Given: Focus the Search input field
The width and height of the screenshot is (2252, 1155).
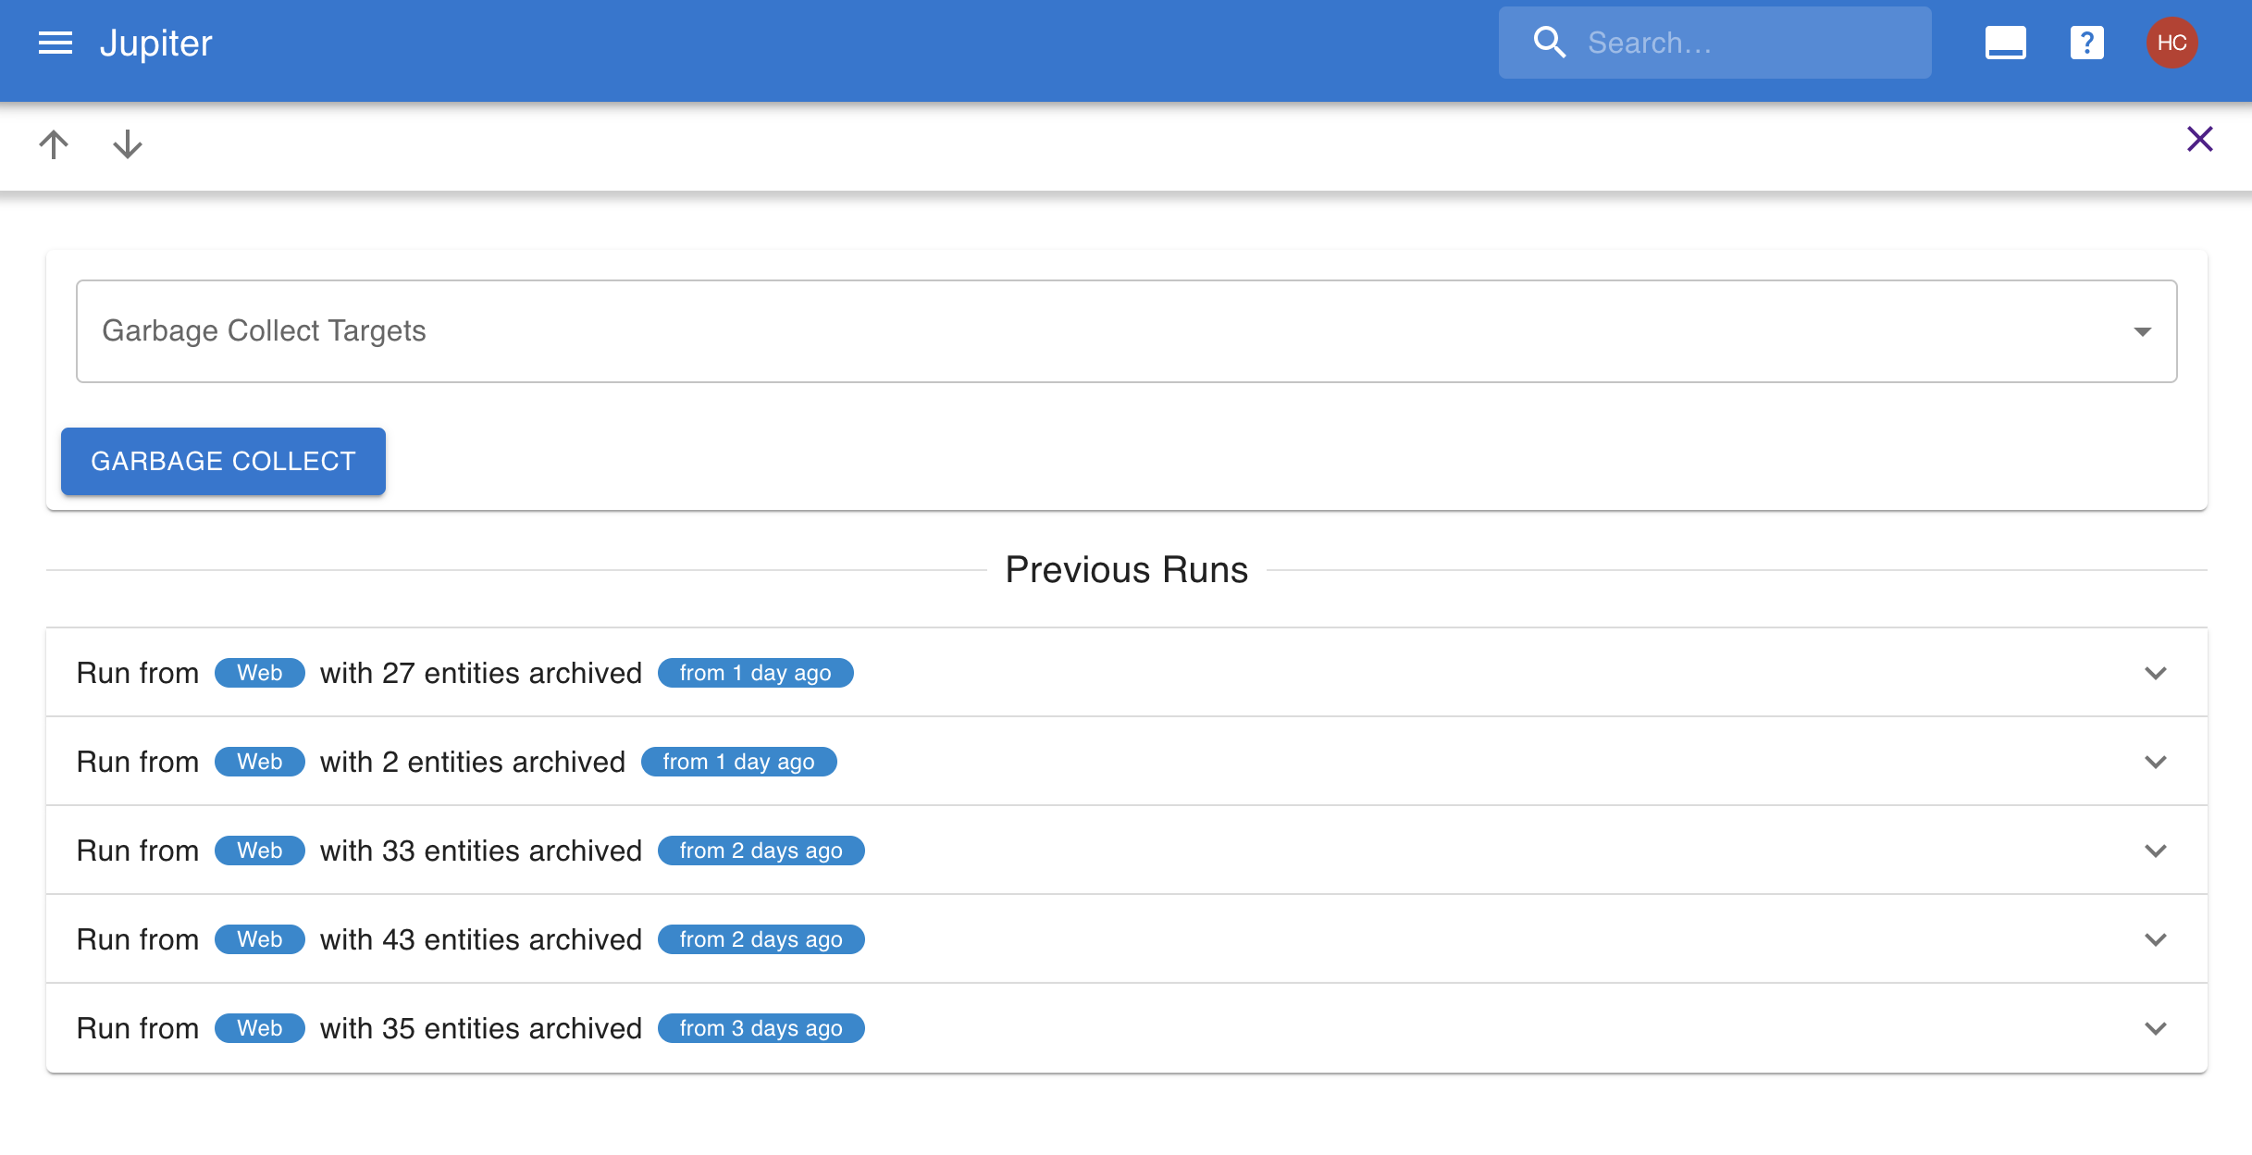Looking at the screenshot, I should point(1749,43).
